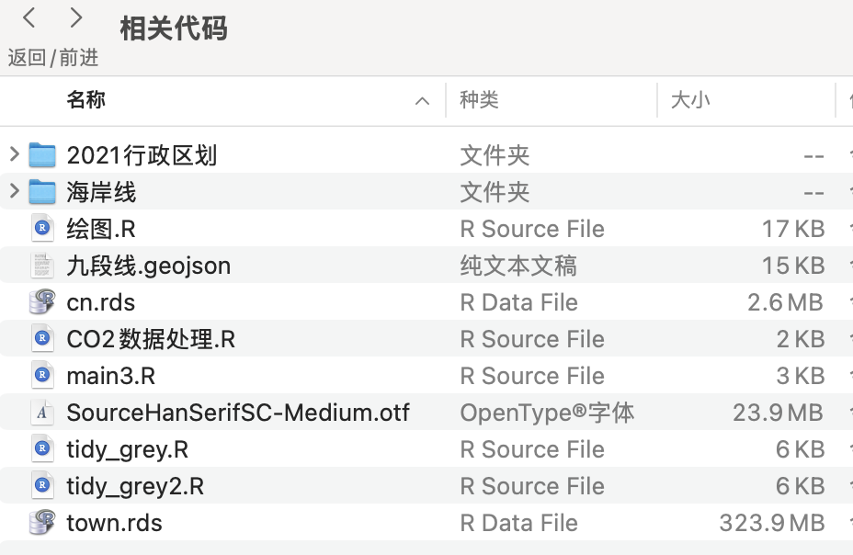Select the cn.rds data file icon
This screenshot has width=853, height=555.
42,302
